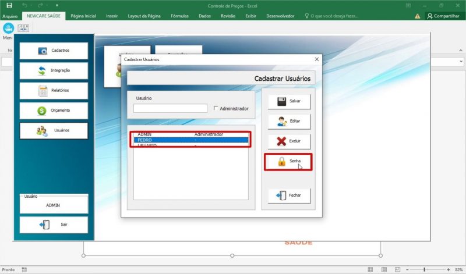The height and width of the screenshot is (274, 466).
Task: Switch to the Layout da Página tab
Action: pos(144,16)
